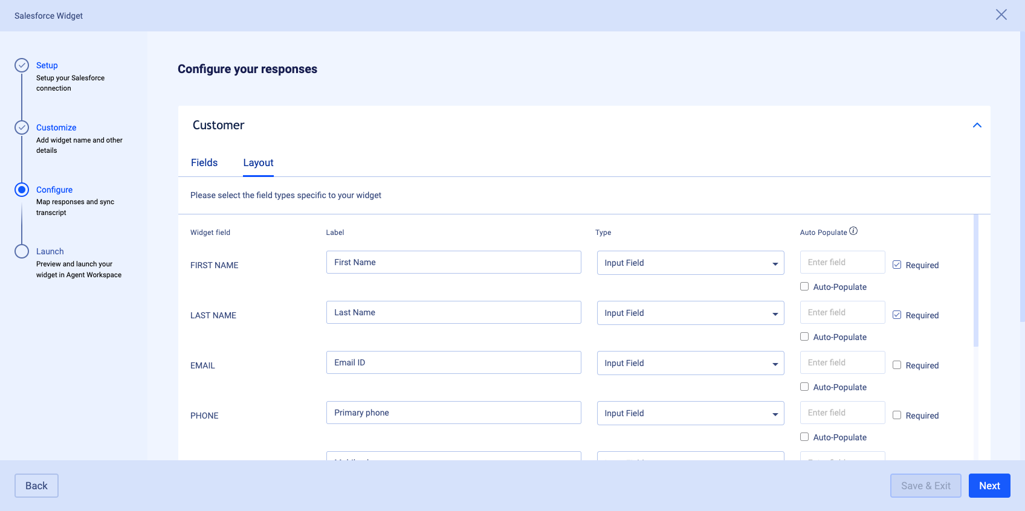Check Required for PHONE
Image resolution: width=1025 pixels, height=511 pixels.
tap(897, 415)
